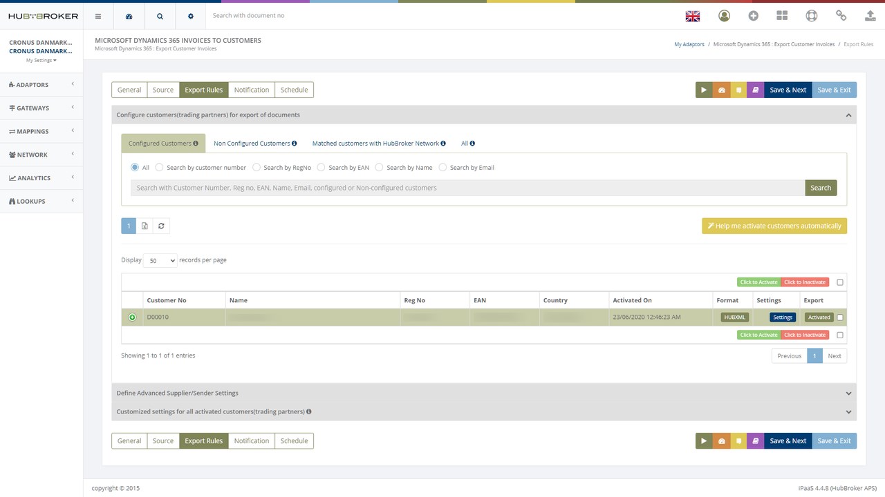Focus the customer search text field
Image resolution: width=885 pixels, height=497 pixels.
[467, 188]
